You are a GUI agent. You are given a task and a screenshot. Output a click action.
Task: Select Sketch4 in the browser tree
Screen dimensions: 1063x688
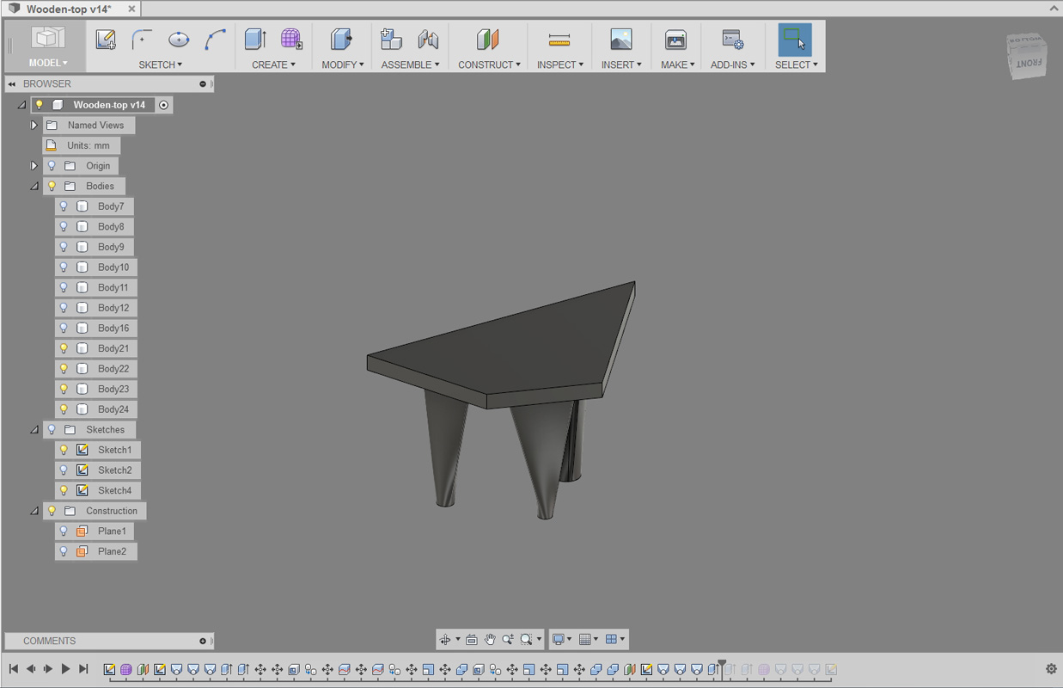(114, 491)
